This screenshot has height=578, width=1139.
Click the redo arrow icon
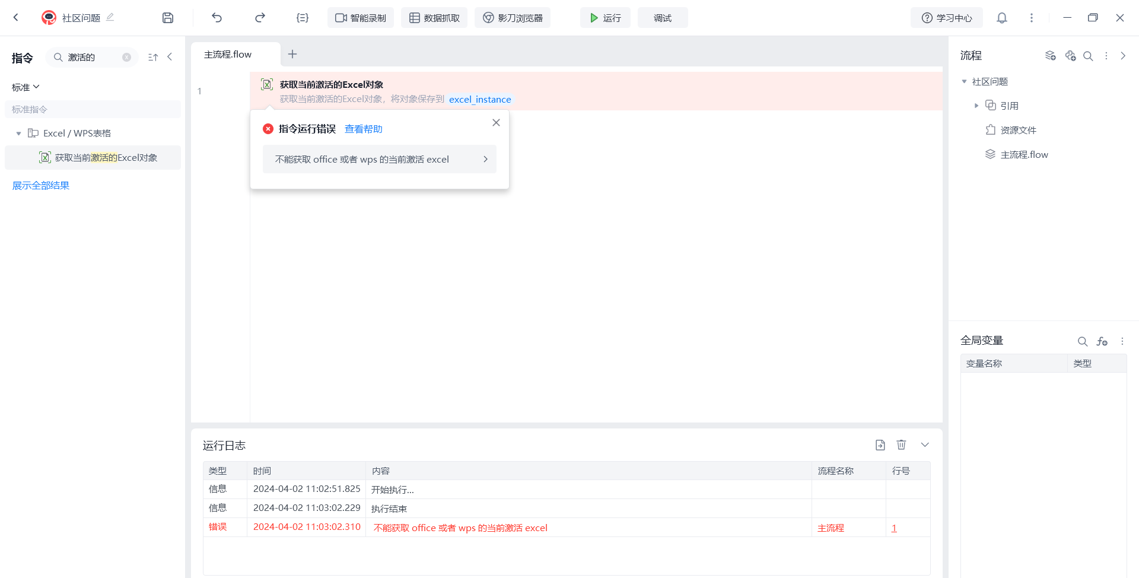point(260,18)
